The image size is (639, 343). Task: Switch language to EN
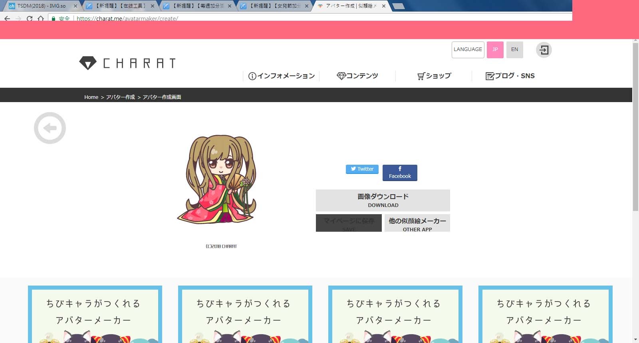[x=514, y=50]
